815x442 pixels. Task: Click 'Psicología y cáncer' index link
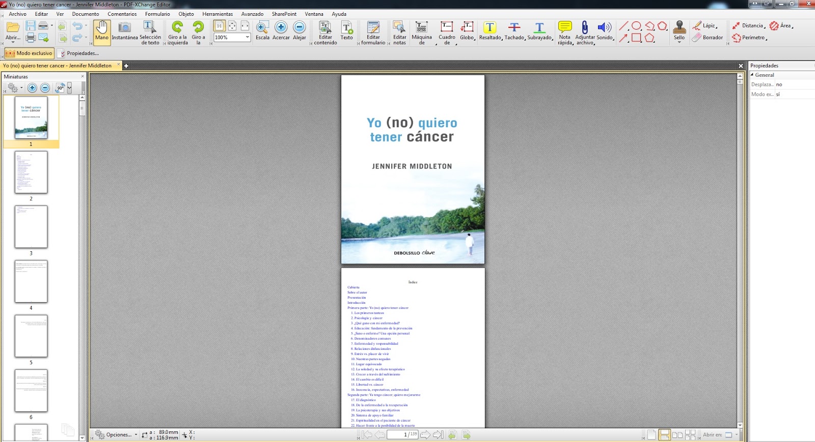(x=368, y=318)
